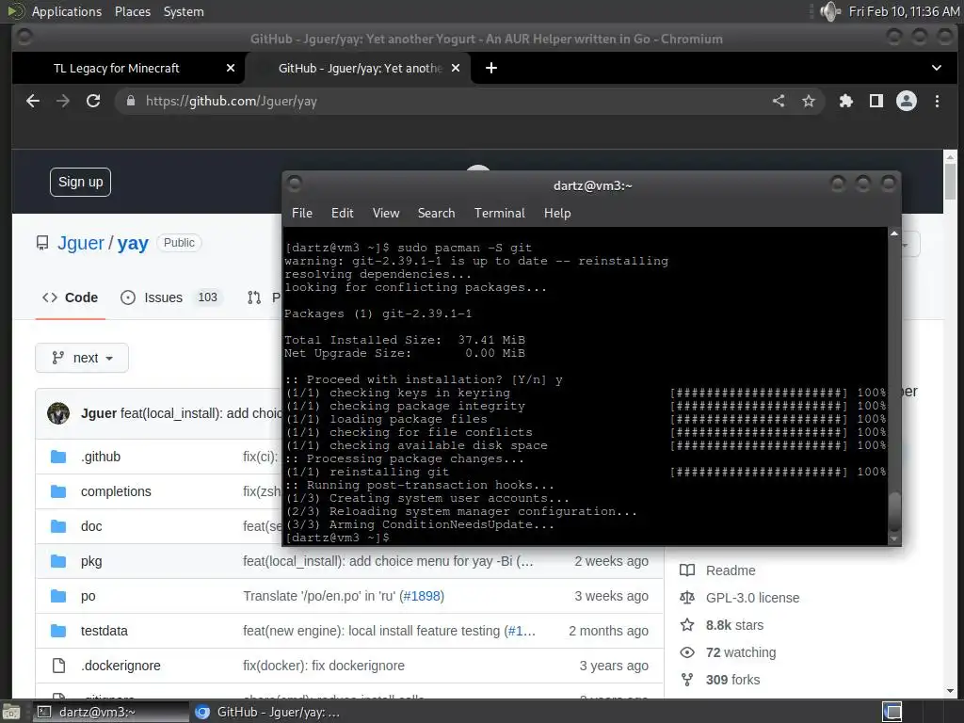Open the .github folder
The height and width of the screenshot is (723, 964).
(x=101, y=457)
